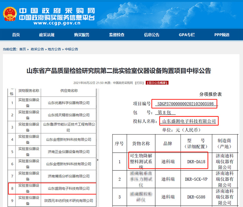This screenshot has height=207, width=243.
Task: Click the 中标公告 breadcrumb link
Action: tap(72, 49)
